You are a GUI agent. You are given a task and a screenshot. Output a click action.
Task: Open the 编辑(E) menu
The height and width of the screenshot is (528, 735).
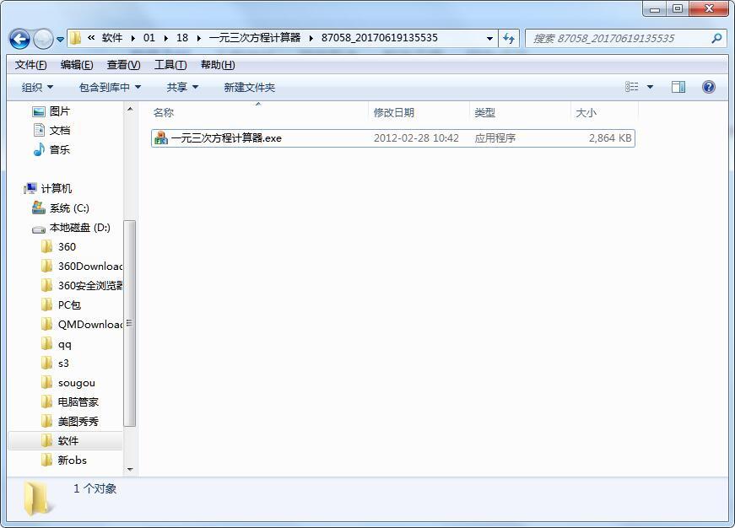point(77,65)
